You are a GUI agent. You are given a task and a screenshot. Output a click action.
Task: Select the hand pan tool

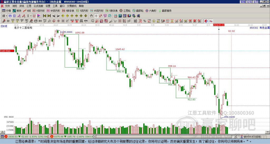coord(91,16)
